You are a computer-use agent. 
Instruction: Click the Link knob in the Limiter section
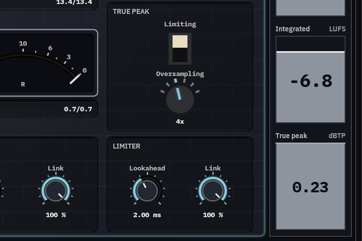click(x=213, y=191)
